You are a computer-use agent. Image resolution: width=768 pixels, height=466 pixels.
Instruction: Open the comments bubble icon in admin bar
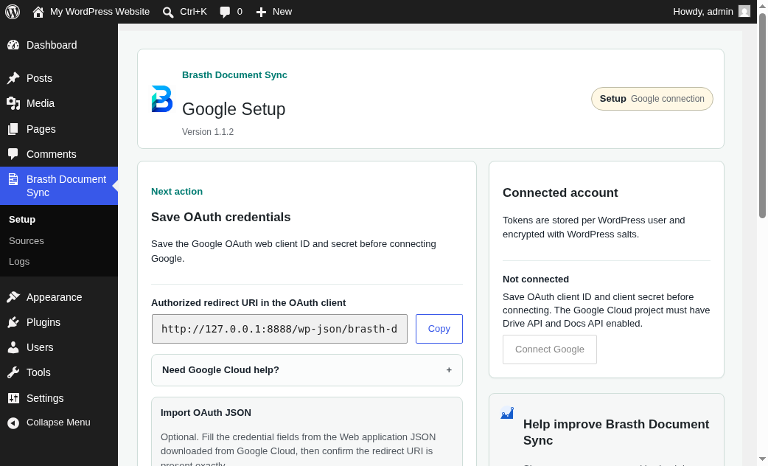coord(225,13)
